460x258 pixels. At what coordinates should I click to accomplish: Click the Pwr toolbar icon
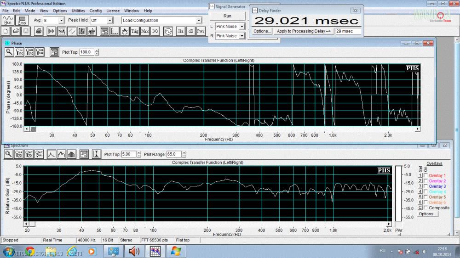pos(201,31)
